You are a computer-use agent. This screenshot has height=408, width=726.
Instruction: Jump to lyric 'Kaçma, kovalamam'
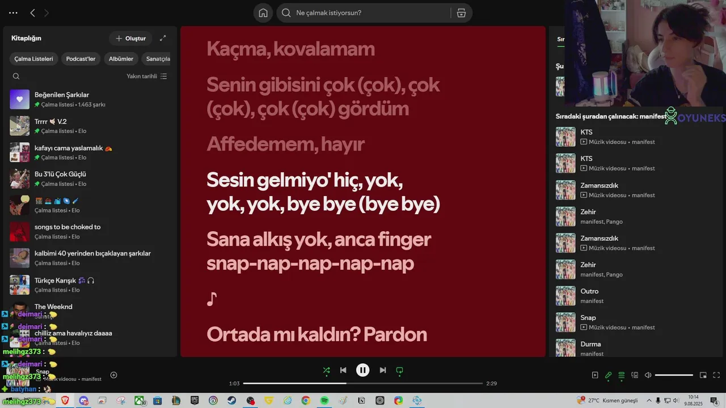[x=290, y=49]
